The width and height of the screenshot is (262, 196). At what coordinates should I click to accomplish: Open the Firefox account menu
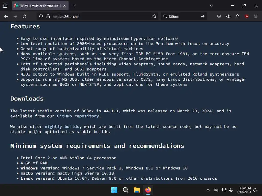click(228, 17)
